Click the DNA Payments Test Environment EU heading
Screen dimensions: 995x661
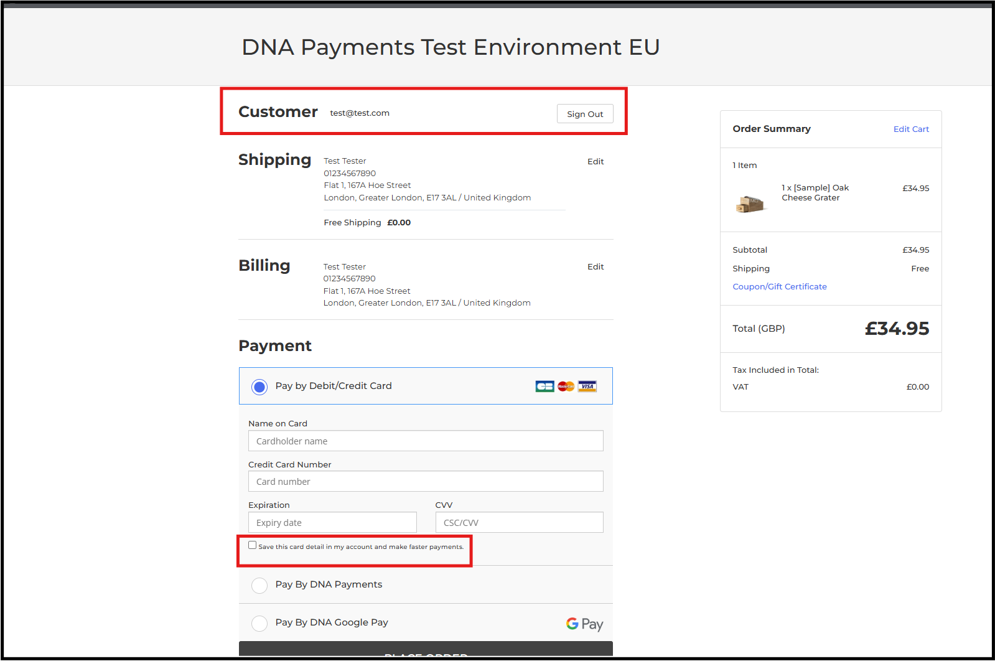(x=451, y=47)
